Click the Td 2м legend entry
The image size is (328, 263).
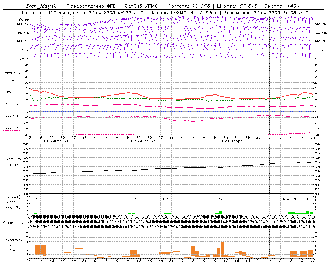[12, 92]
